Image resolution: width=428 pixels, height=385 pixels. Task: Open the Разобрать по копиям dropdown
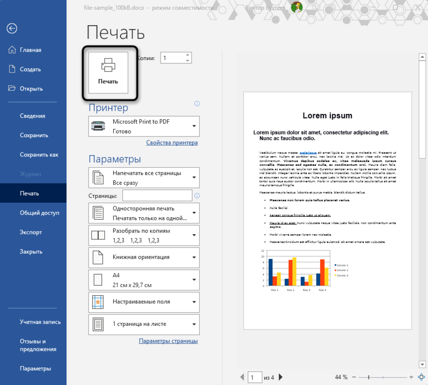[x=144, y=236]
